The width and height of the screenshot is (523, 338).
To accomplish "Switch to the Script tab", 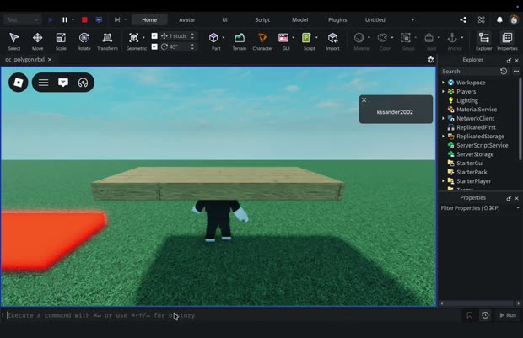I will [x=262, y=19].
